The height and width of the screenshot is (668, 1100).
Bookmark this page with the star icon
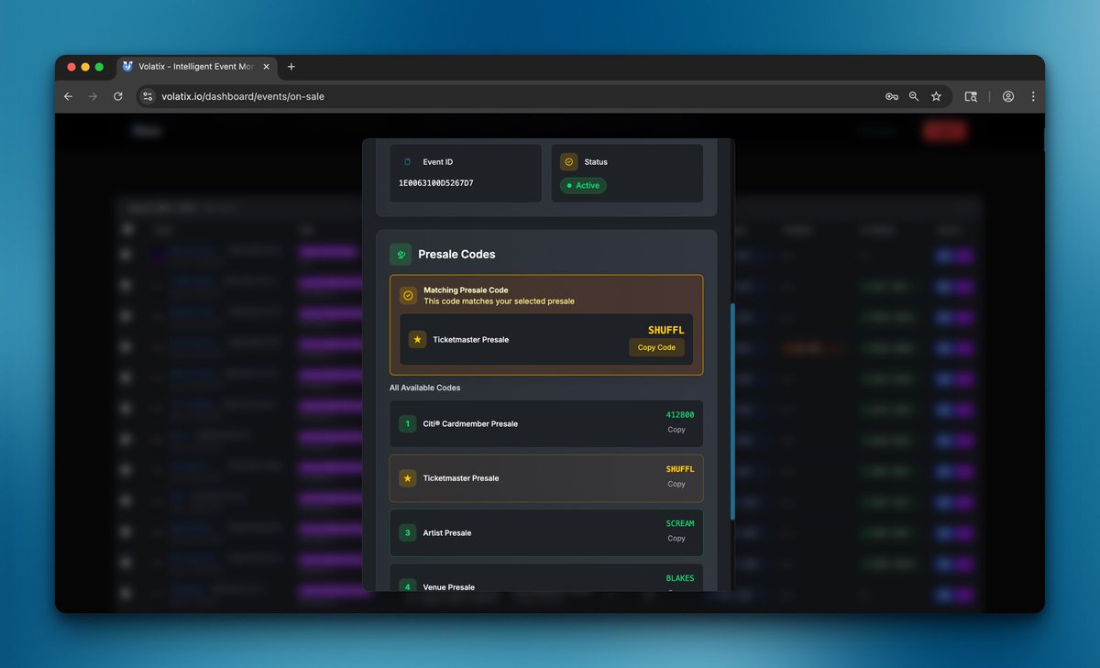tap(936, 96)
